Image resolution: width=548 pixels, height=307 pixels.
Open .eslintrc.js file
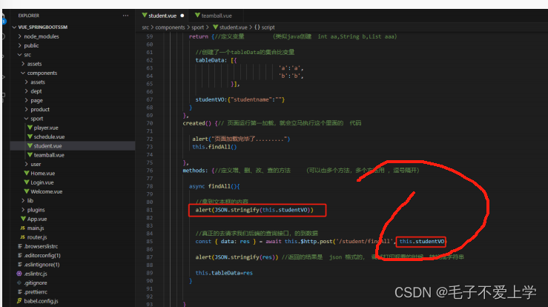tap(36, 274)
